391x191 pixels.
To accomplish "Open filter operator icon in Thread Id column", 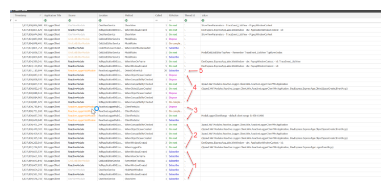I will [186, 20].
